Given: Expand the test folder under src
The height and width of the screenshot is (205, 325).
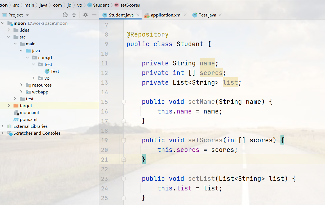Looking at the screenshot, I should (15, 99).
